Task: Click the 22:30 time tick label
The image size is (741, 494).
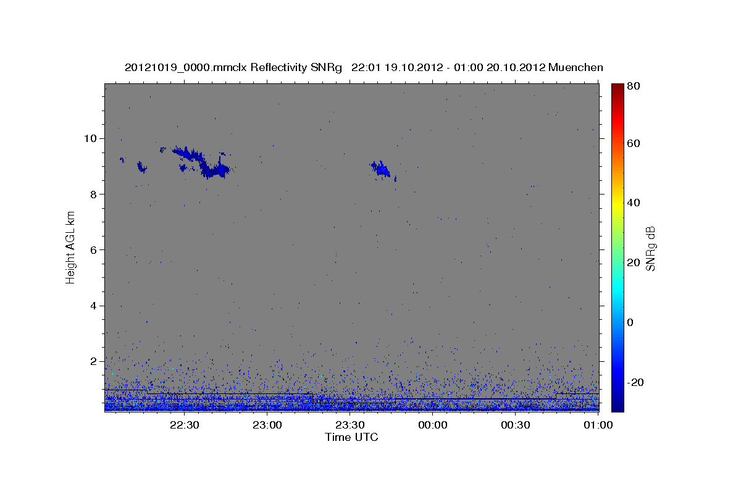Action: point(185,425)
